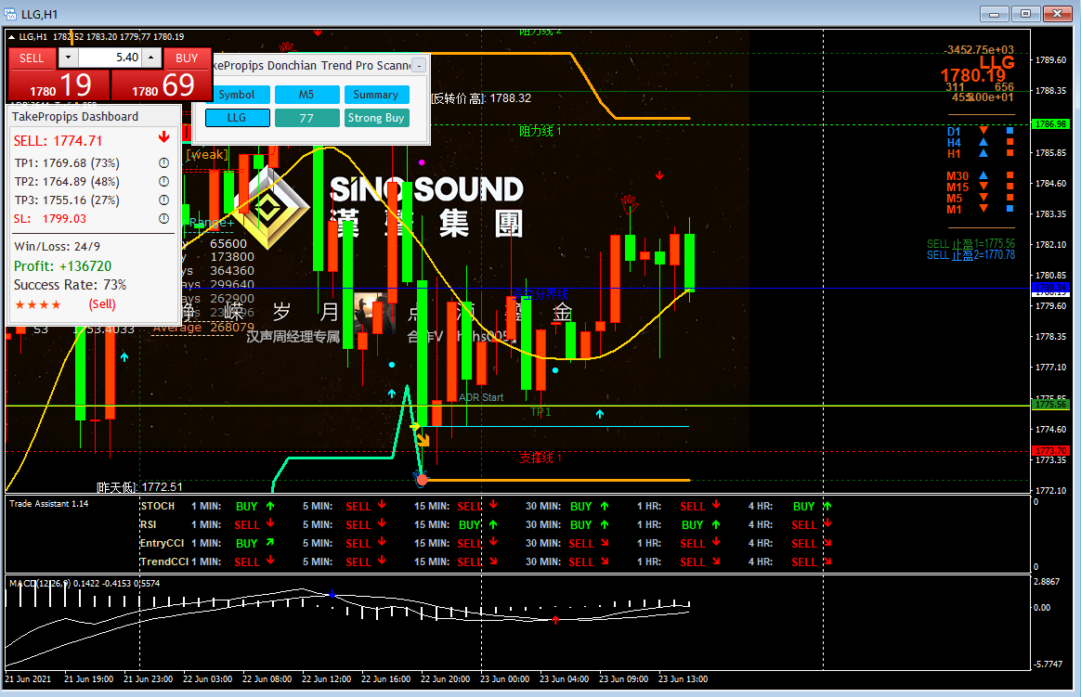Viewport: 1081px width, 697px height.
Task: Click the red 1773.70 price label on axis
Action: 1050,450
